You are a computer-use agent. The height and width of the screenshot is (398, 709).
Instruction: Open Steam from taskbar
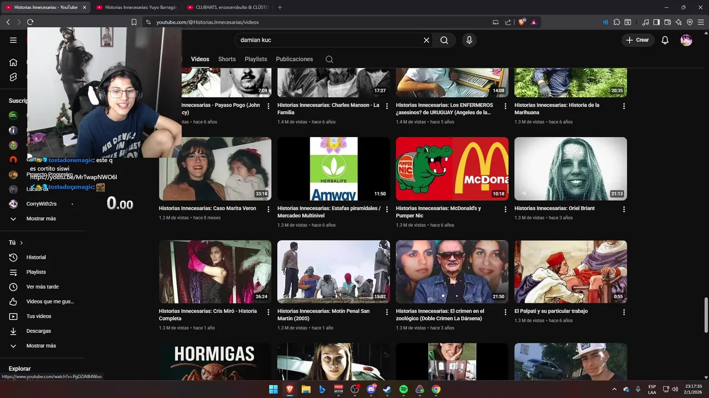point(387,389)
